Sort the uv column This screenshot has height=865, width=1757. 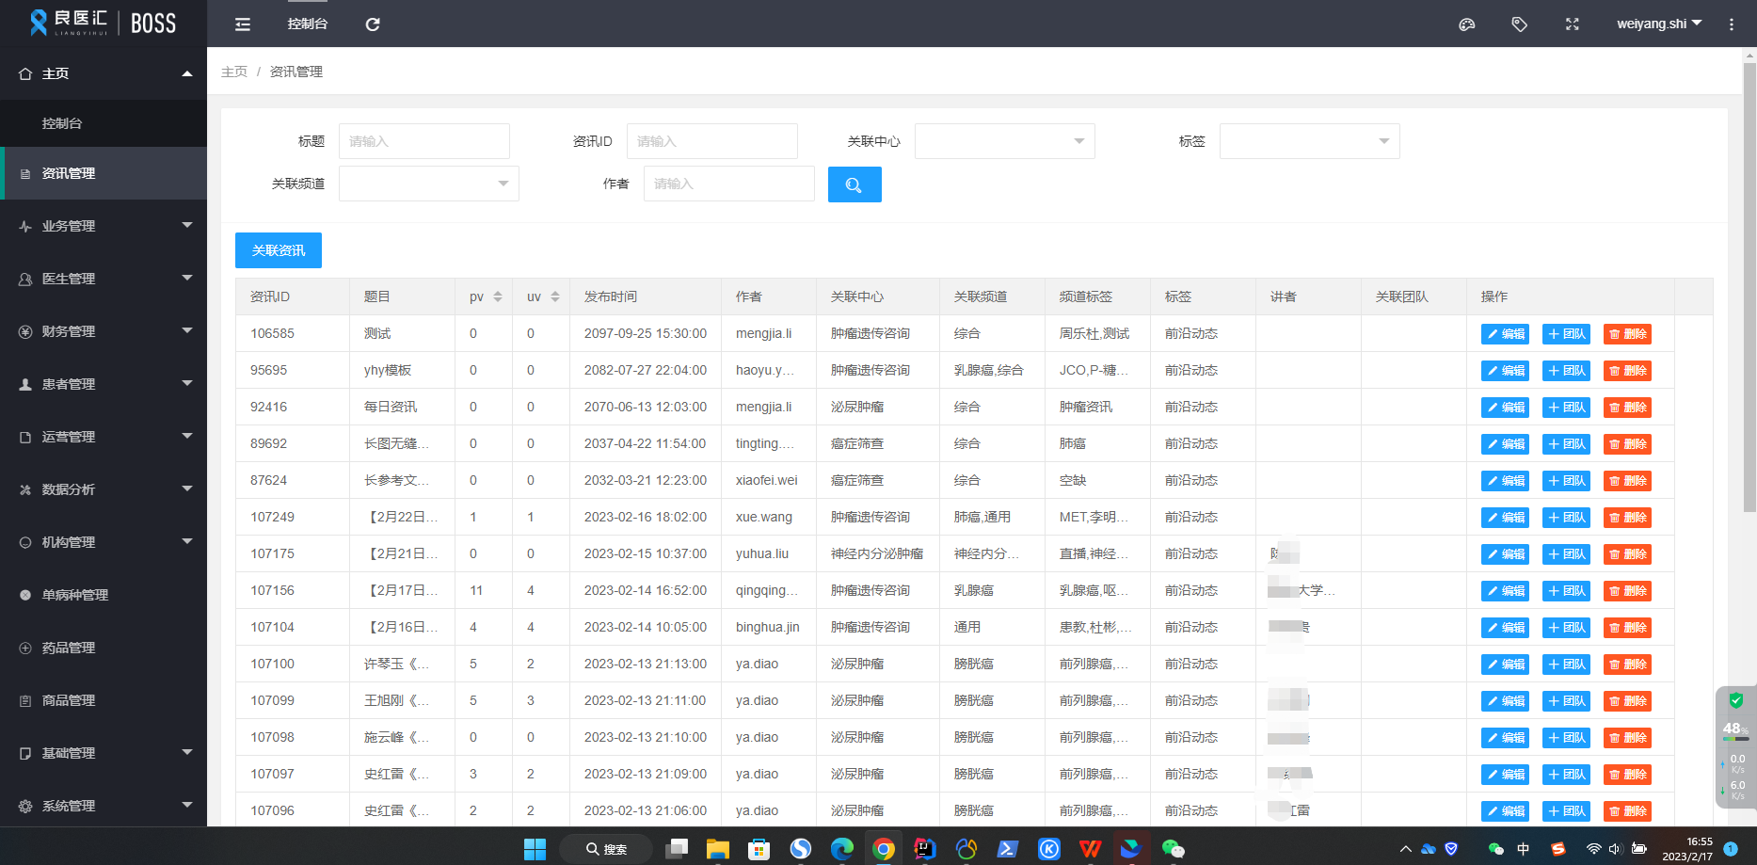click(x=555, y=296)
